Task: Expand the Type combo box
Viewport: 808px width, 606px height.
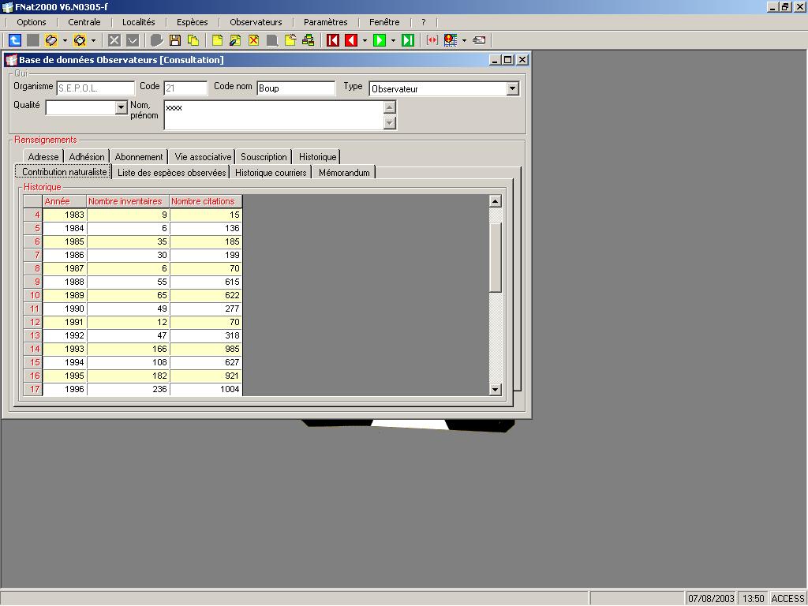Action: [x=512, y=88]
